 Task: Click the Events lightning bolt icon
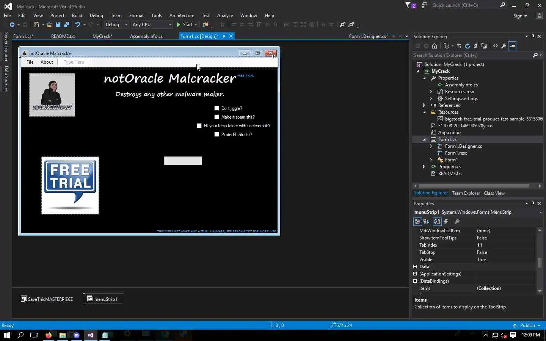coord(446,222)
